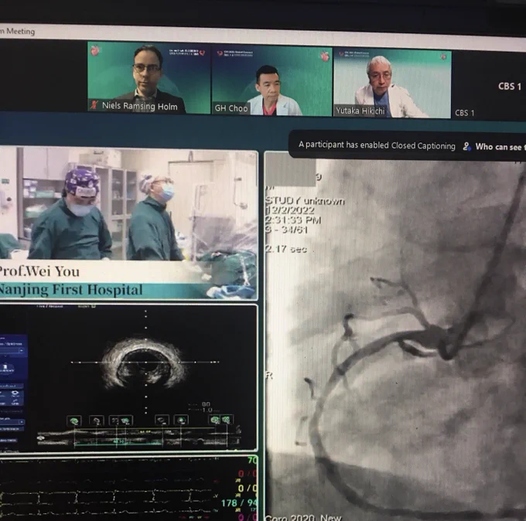Click the "Niels Ramsing Holm" name label
This screenshot has height=521, width=526.
139,106
